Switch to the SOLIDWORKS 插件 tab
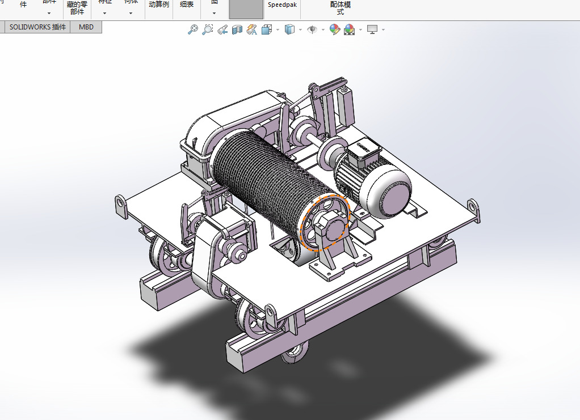This screenshot has width=580, height=420. (37, 27)
